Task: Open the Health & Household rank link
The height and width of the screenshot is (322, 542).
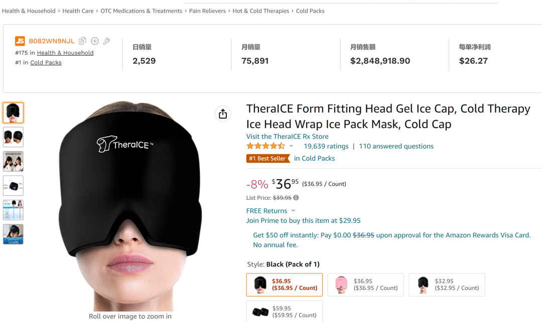Action: click(x=65, y=53)
